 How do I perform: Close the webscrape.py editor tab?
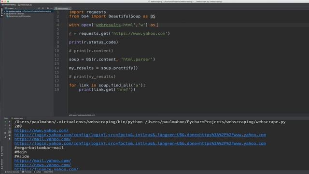(70, 8)
